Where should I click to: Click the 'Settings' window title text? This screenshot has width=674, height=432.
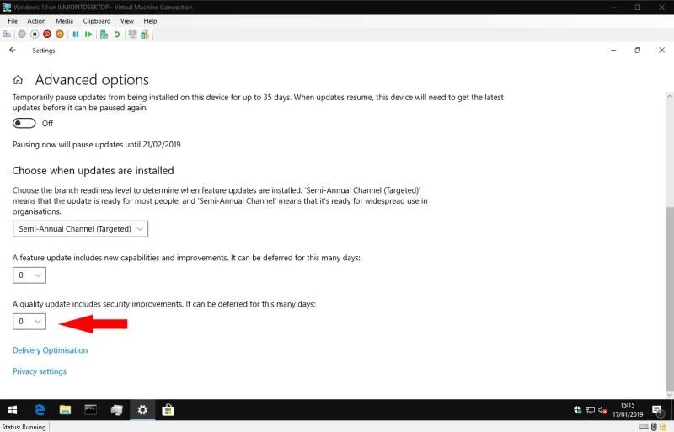(44, 51)
